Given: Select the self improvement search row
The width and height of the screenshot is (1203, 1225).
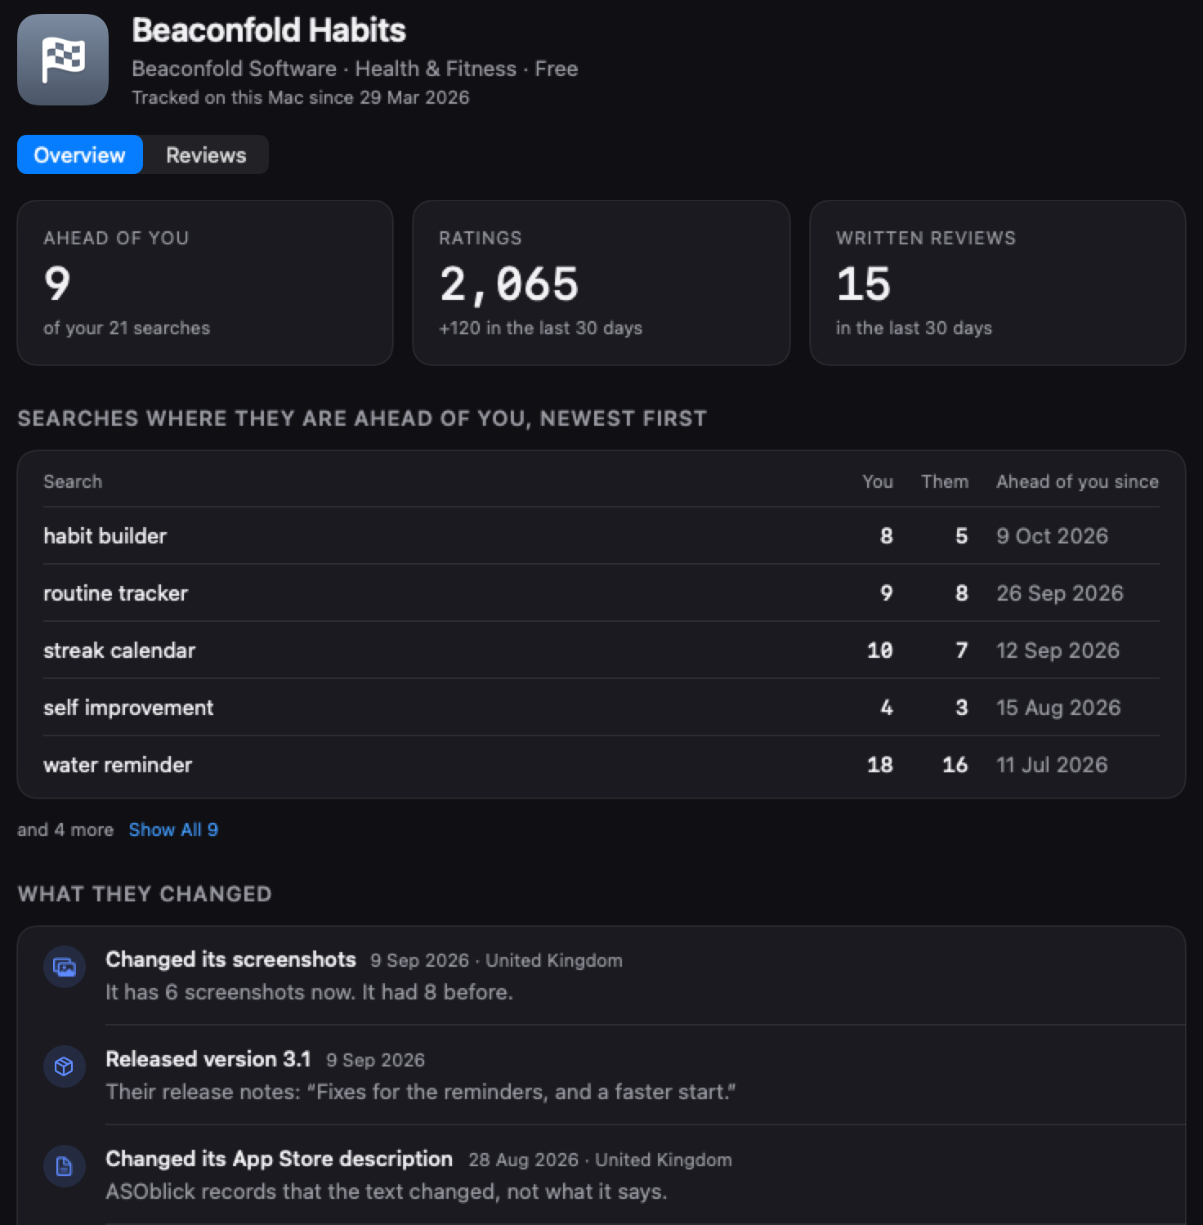Looking at the screenshot, I should [x=601, y=707].
